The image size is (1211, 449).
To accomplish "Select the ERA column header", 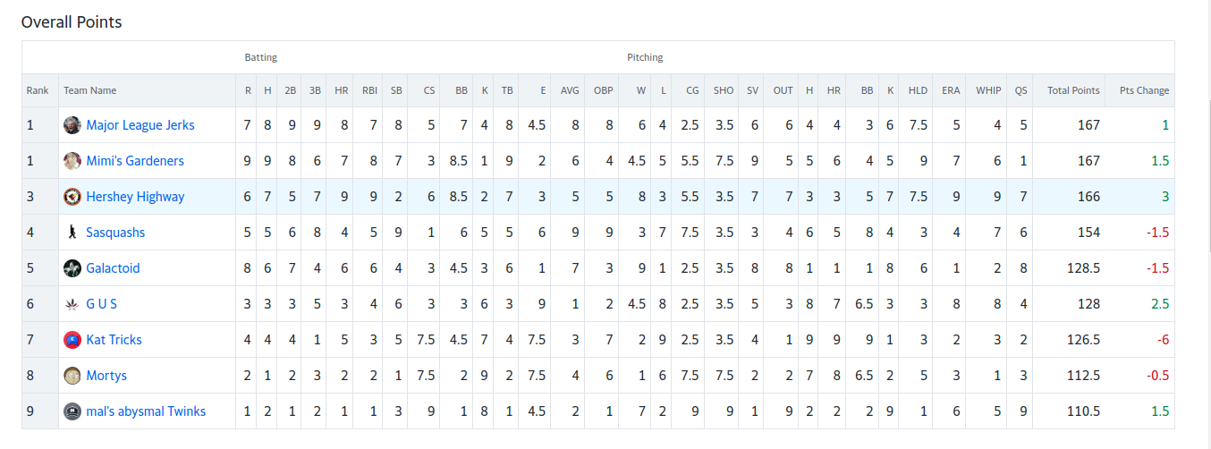I will [x=951, y=90].
